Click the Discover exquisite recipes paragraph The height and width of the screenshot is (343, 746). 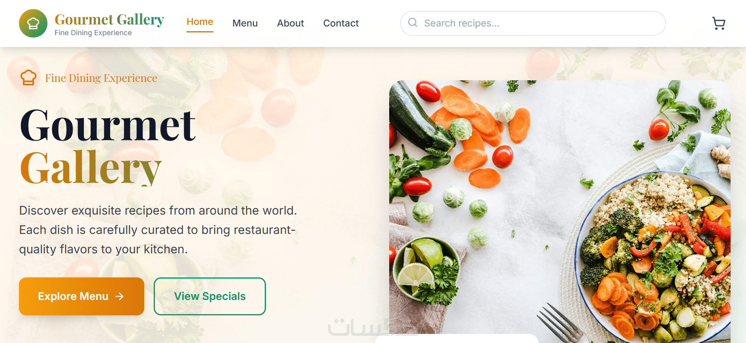click(x=158, y=230)
